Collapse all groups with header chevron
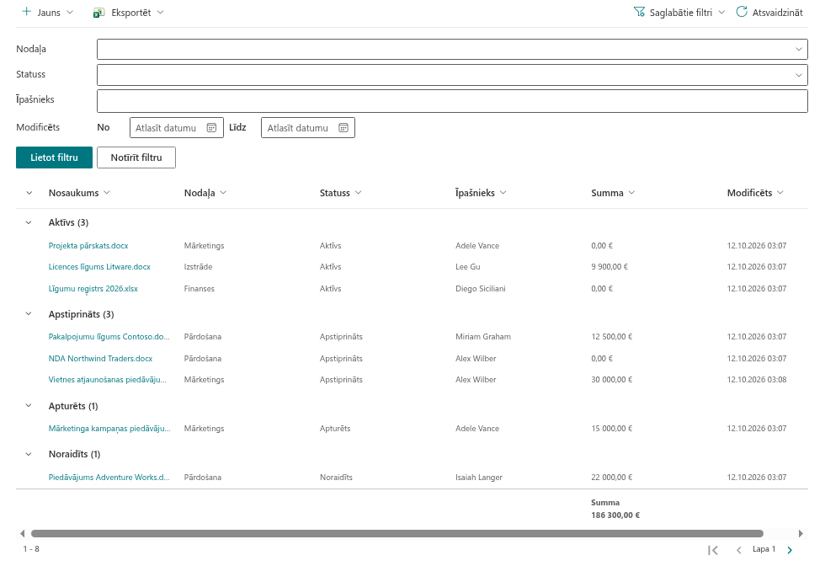This screenshot has height=566, width=825. [x=29, y=193]
